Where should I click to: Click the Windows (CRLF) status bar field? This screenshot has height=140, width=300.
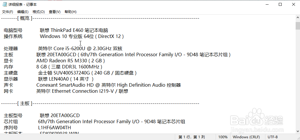[x=246, y=137]
